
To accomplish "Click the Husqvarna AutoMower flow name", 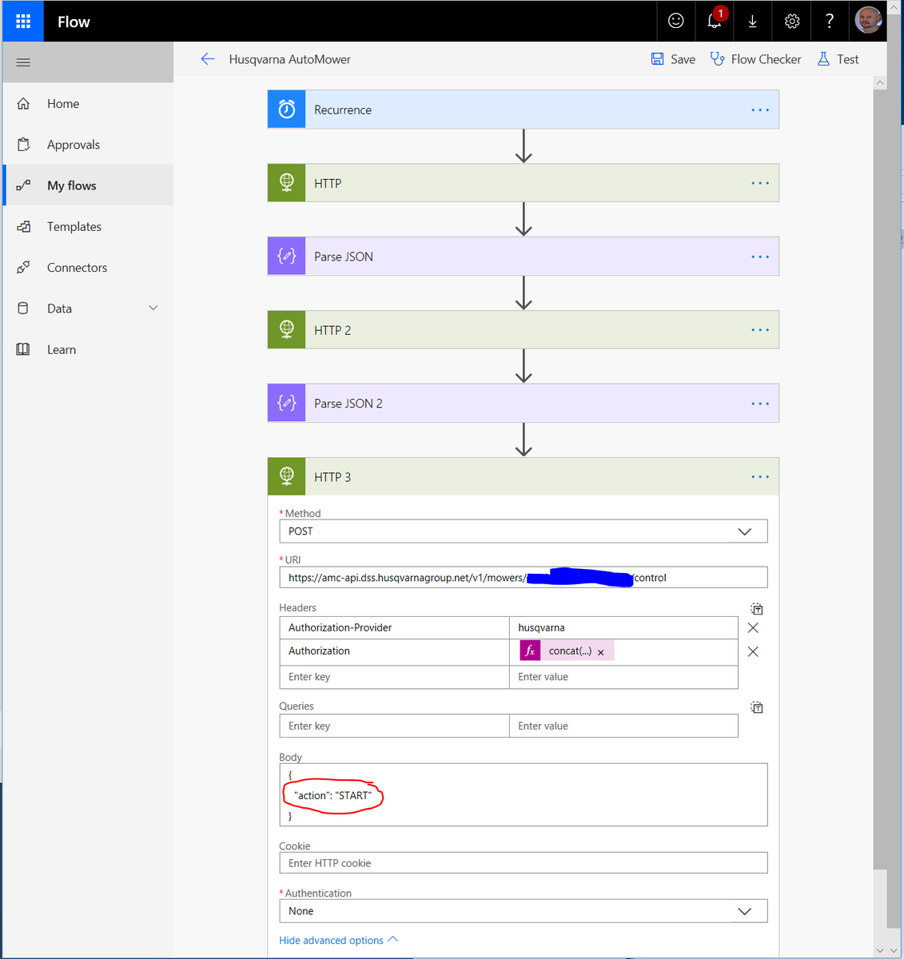I will (289, 59).
